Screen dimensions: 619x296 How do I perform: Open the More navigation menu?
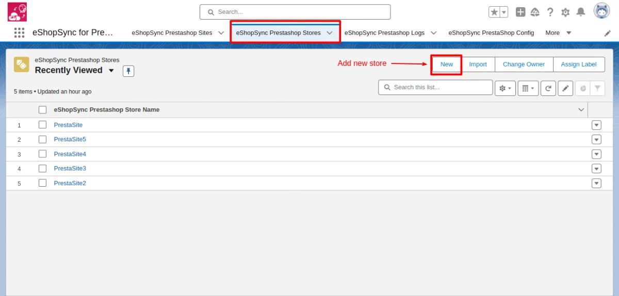coord(558,32)
